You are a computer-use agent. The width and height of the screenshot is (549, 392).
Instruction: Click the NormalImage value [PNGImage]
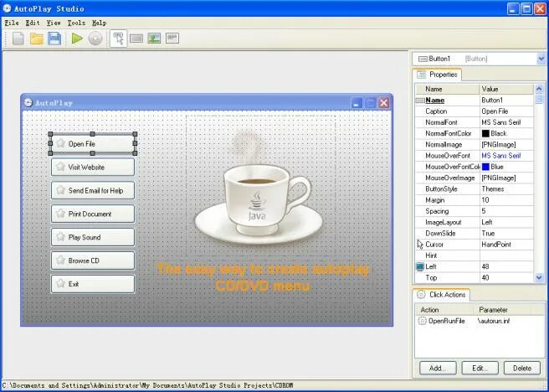[506, 145]
